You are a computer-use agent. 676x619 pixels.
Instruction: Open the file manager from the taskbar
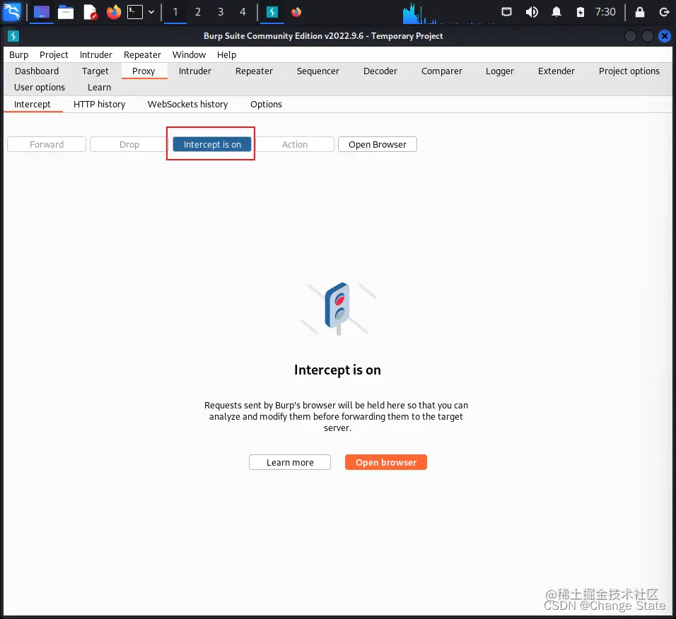pyautogui.click(x=66, y=12)
